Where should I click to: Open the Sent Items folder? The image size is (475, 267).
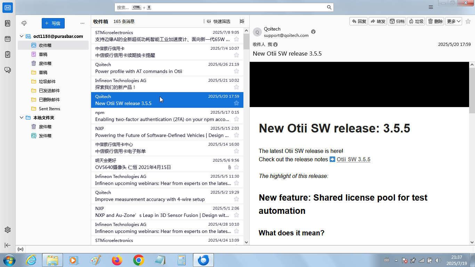click(53, 108)
